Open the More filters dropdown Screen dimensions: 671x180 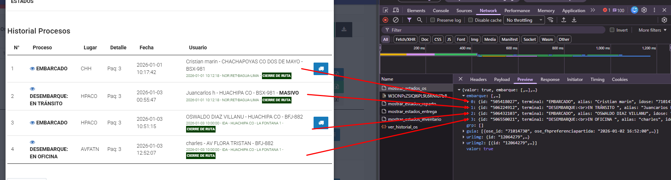(652, 30)
